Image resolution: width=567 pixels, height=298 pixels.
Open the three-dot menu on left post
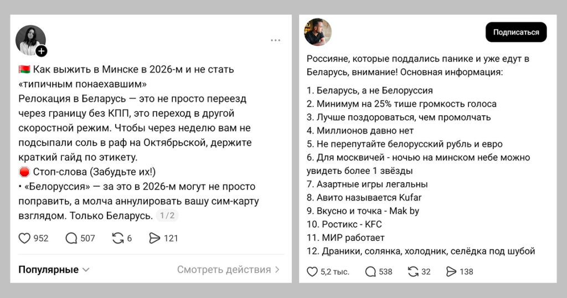pos(275,40)
